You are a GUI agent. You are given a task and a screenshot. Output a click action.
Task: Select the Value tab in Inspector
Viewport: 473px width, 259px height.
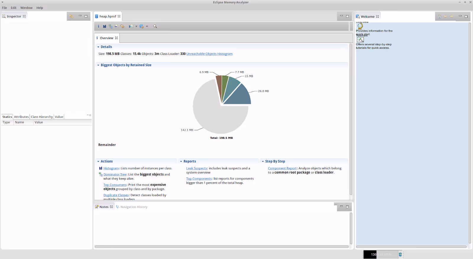[x=59, y=117]
